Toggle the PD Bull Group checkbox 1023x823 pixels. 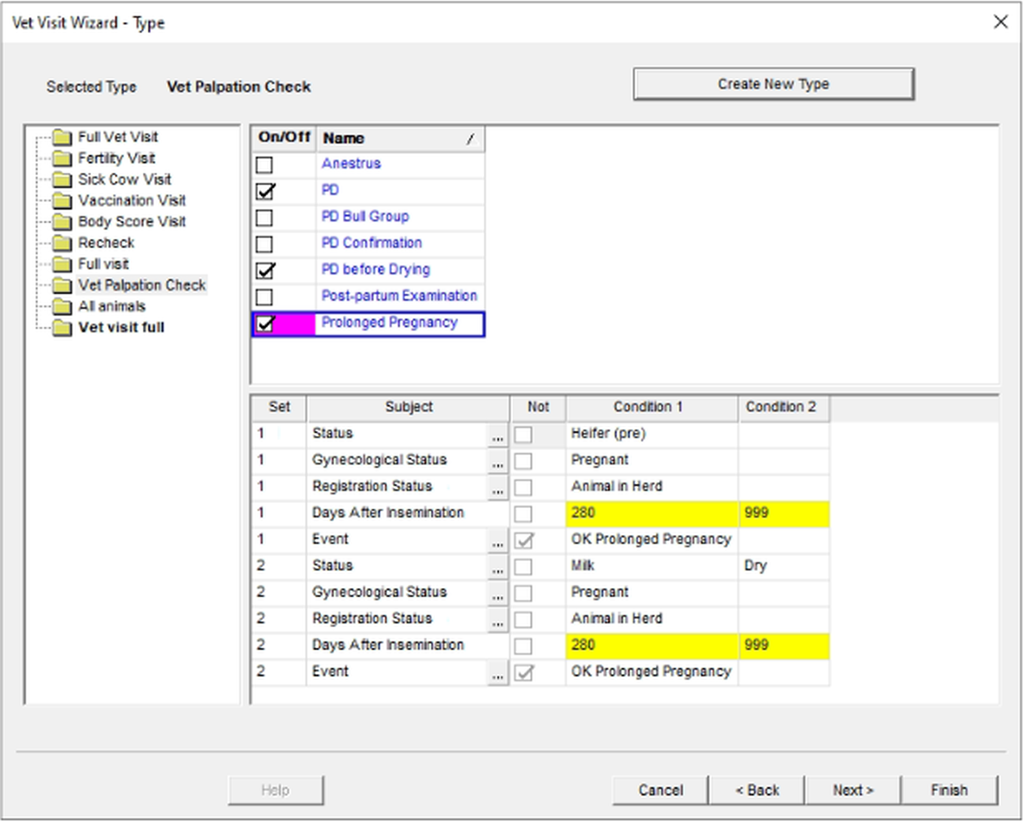[264, 218]
